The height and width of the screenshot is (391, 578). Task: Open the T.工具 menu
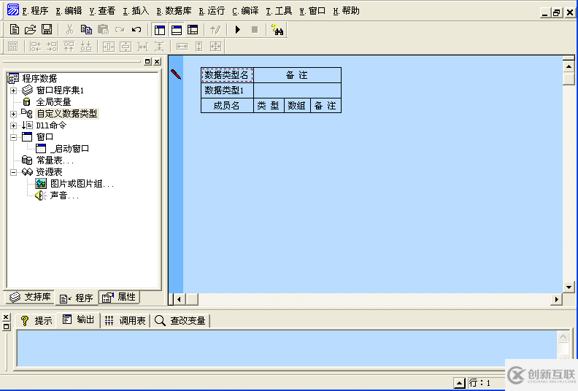pyautogui.click(x=279, y=11)
